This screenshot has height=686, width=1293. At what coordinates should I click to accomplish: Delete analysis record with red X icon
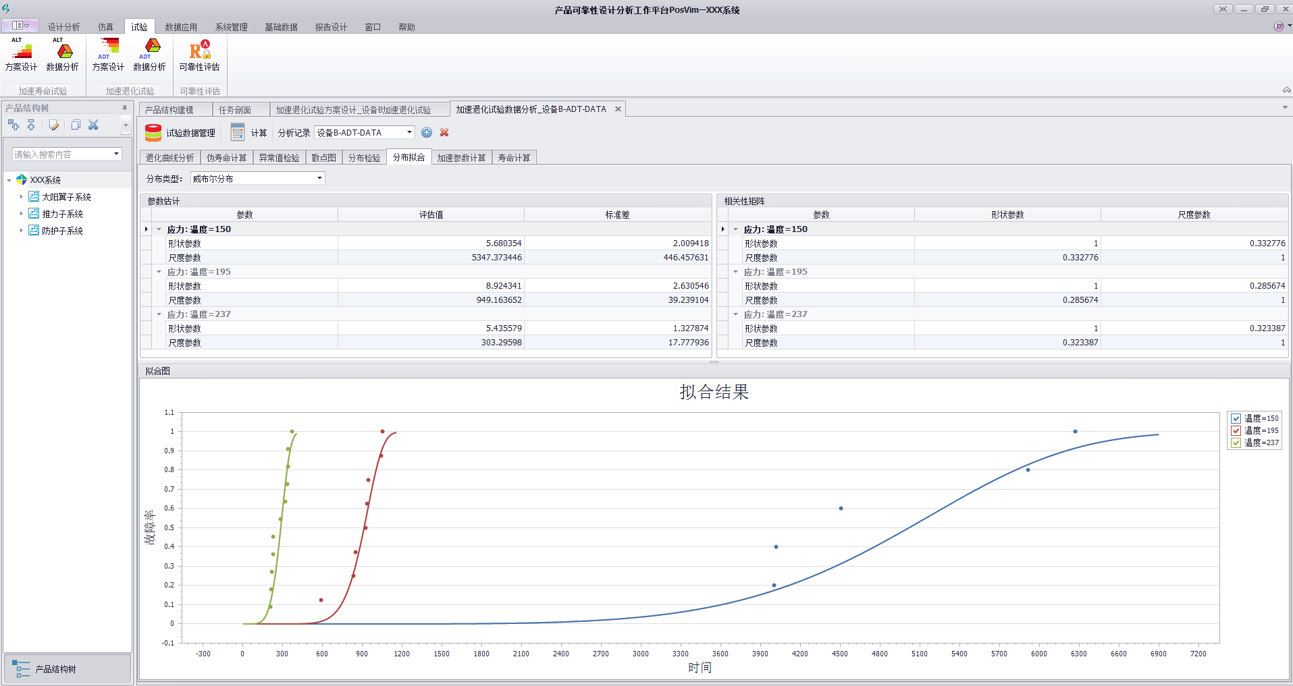[444, 132]
